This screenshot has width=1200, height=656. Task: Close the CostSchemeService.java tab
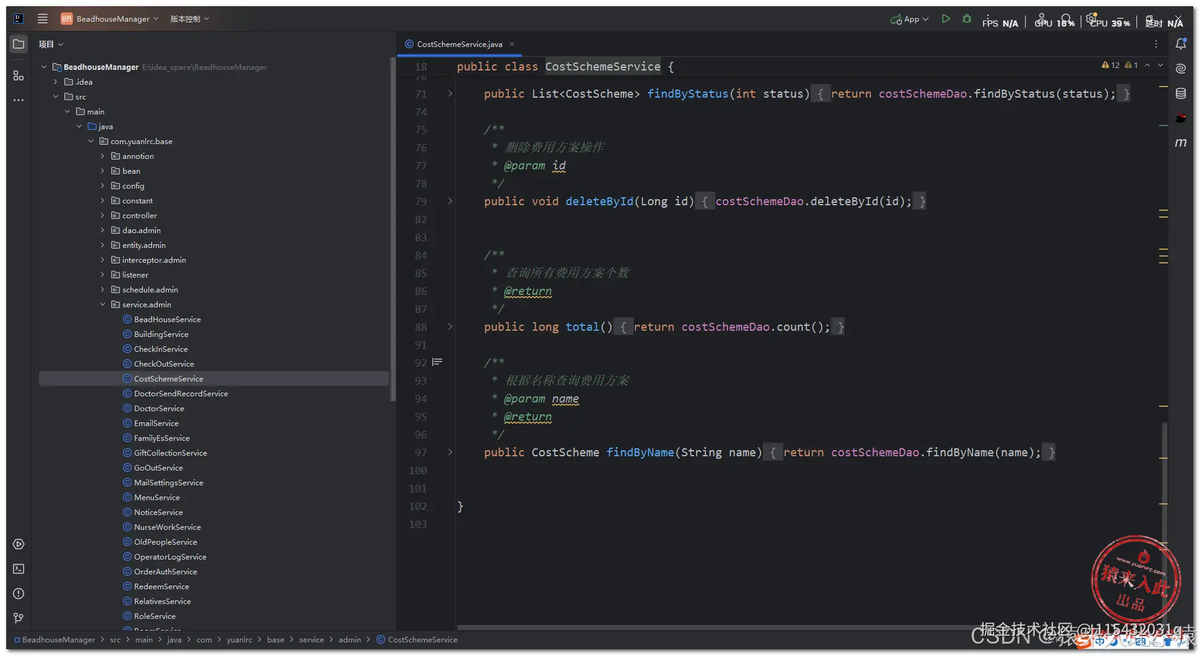point(512,44)
